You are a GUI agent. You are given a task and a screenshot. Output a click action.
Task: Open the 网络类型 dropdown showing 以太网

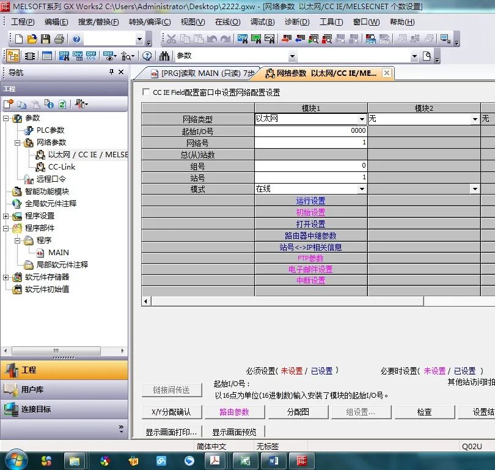coord(362,118)
